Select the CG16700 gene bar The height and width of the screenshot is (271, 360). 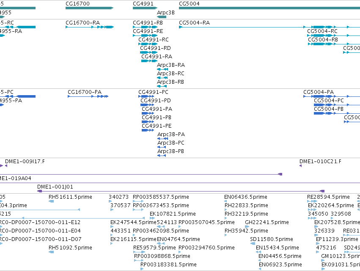click(x=90, y=8)
